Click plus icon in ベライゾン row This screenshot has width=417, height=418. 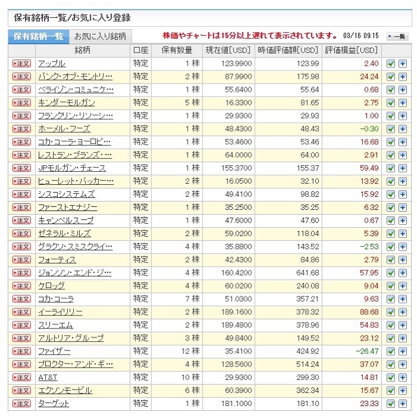[403, 90]
